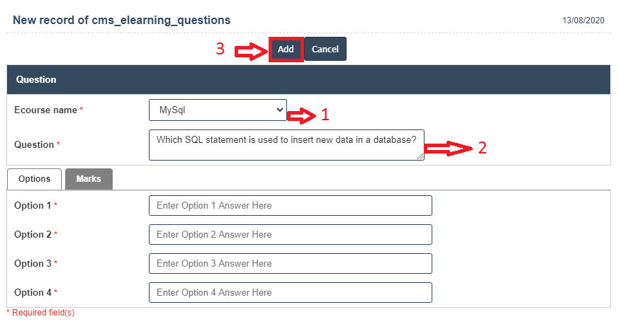The width and height of the screenshot is (618, 324).
Task: Focus the Option 4 answer field
Action: 290,292
